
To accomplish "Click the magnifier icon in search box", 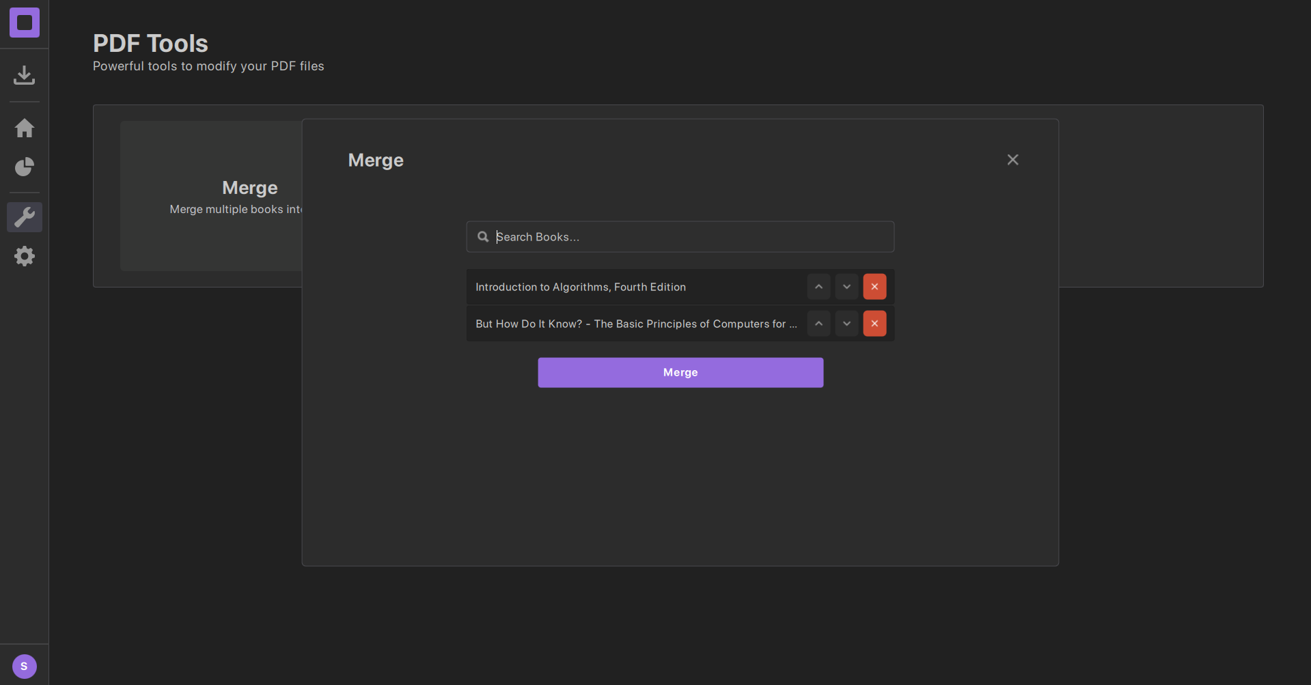I will 483,237.
